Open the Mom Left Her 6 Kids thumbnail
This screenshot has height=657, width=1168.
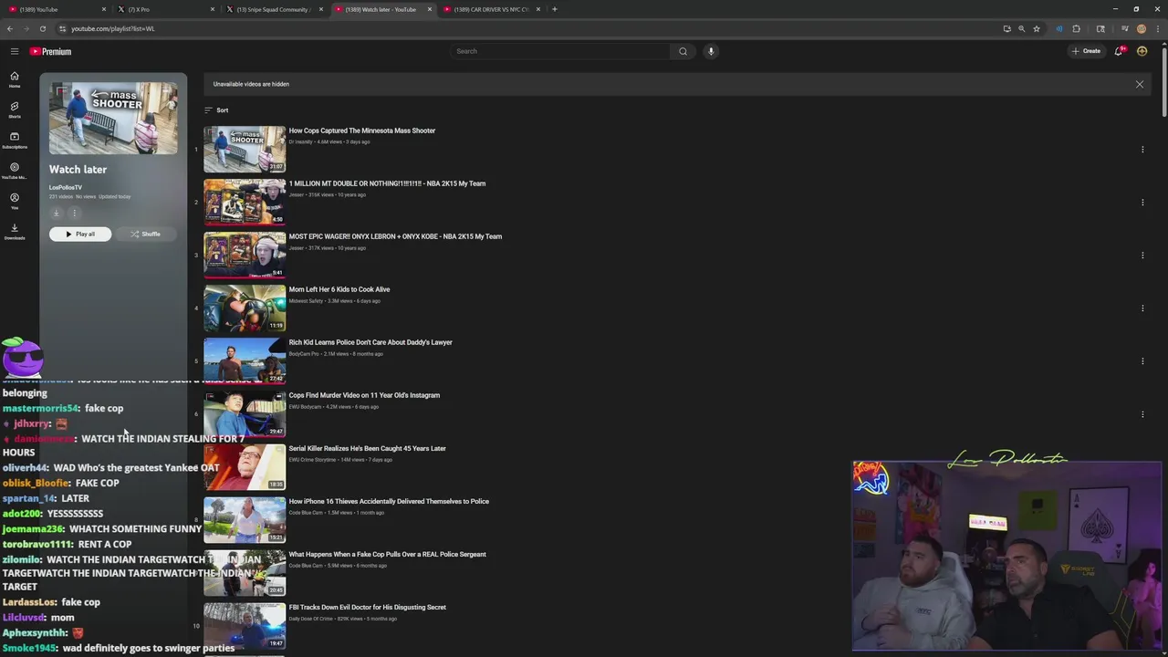click(245, 308)
